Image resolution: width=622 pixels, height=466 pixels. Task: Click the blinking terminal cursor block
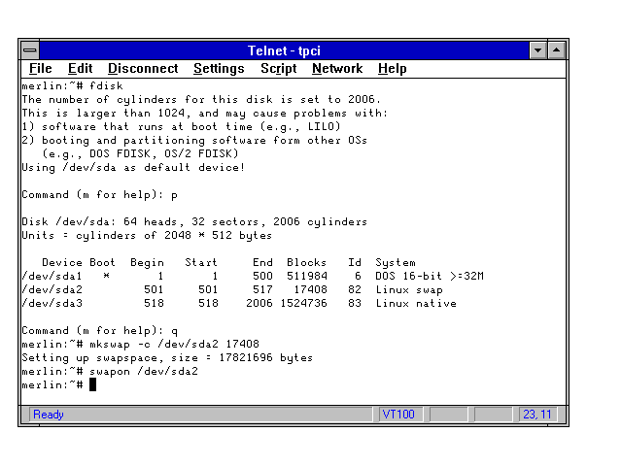(92, 385)
